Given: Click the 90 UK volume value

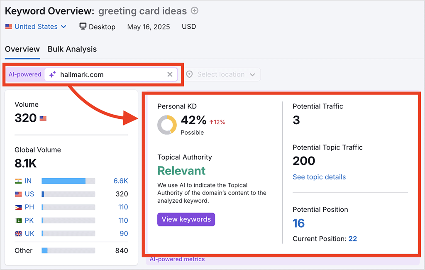Looking at the screenshot, I should tap(124, 233).
